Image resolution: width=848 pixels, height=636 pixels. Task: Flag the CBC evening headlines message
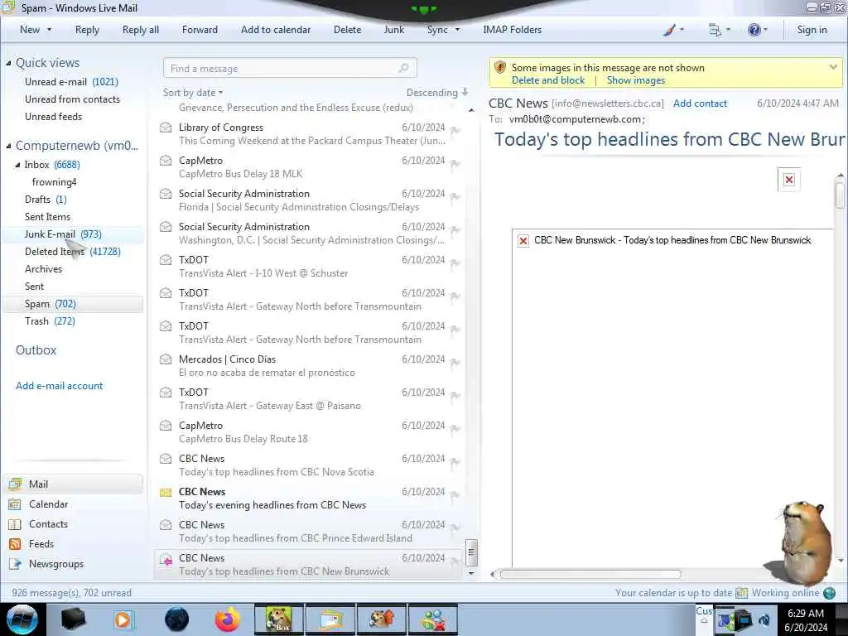(x=455, y=495)
